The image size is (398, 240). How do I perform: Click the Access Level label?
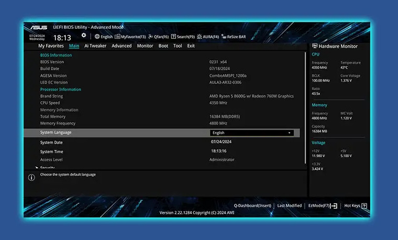51,159
